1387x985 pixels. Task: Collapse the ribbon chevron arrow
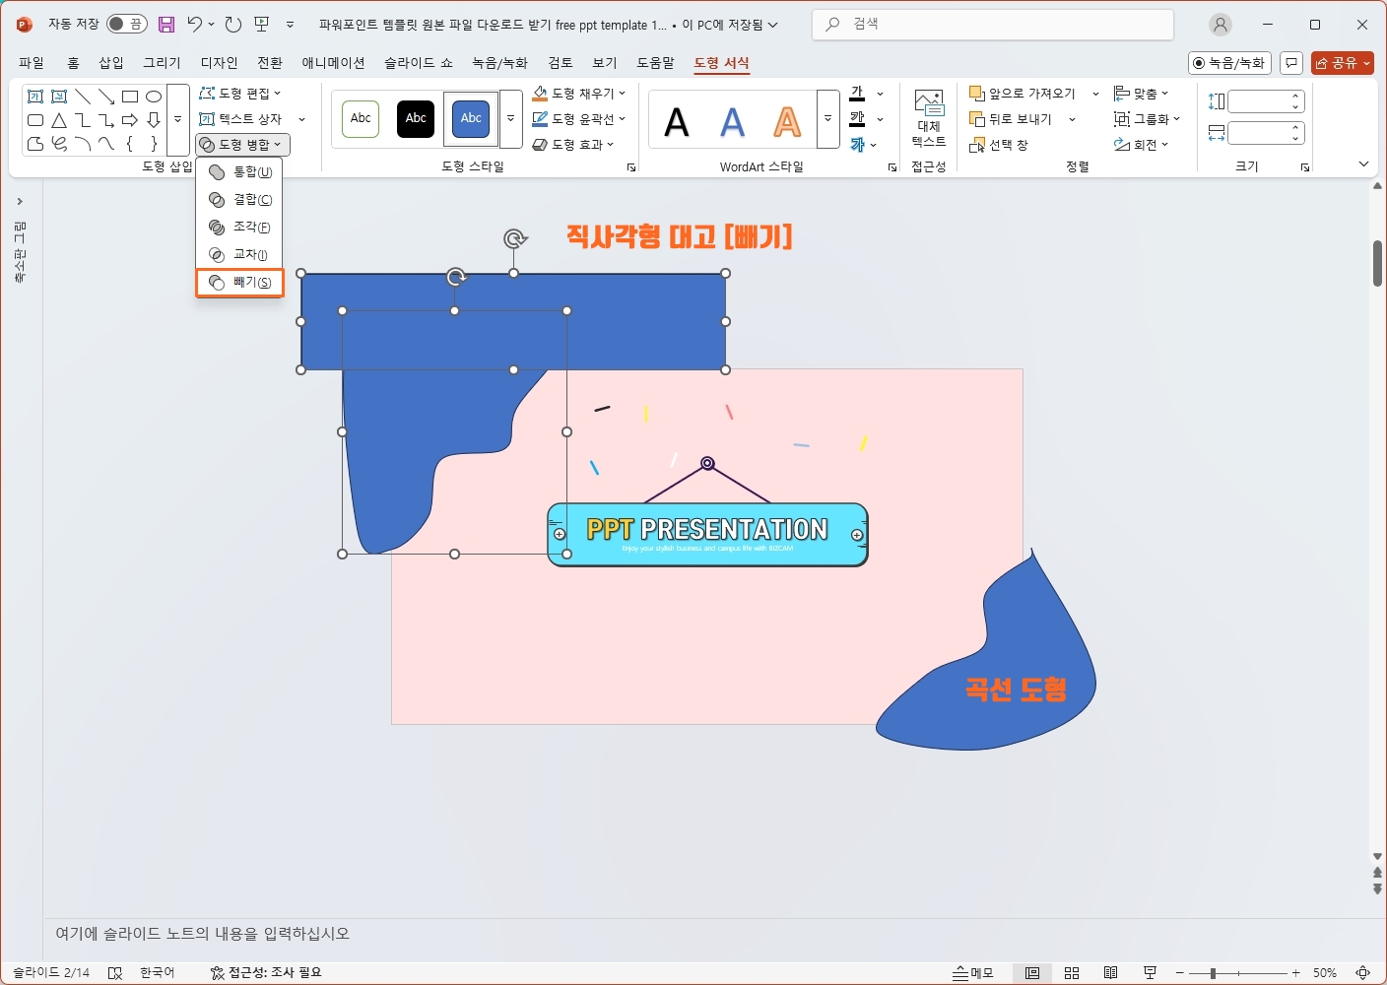[x=1364, y=164]
